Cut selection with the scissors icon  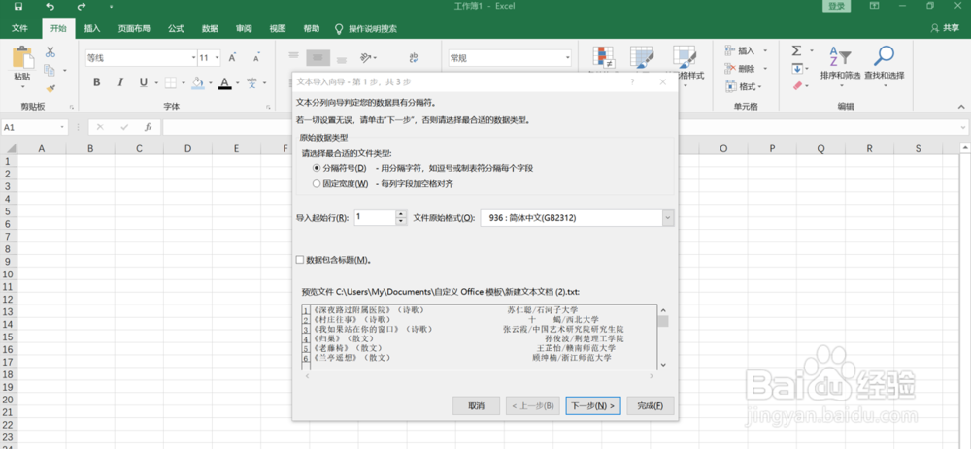point(50,52)
